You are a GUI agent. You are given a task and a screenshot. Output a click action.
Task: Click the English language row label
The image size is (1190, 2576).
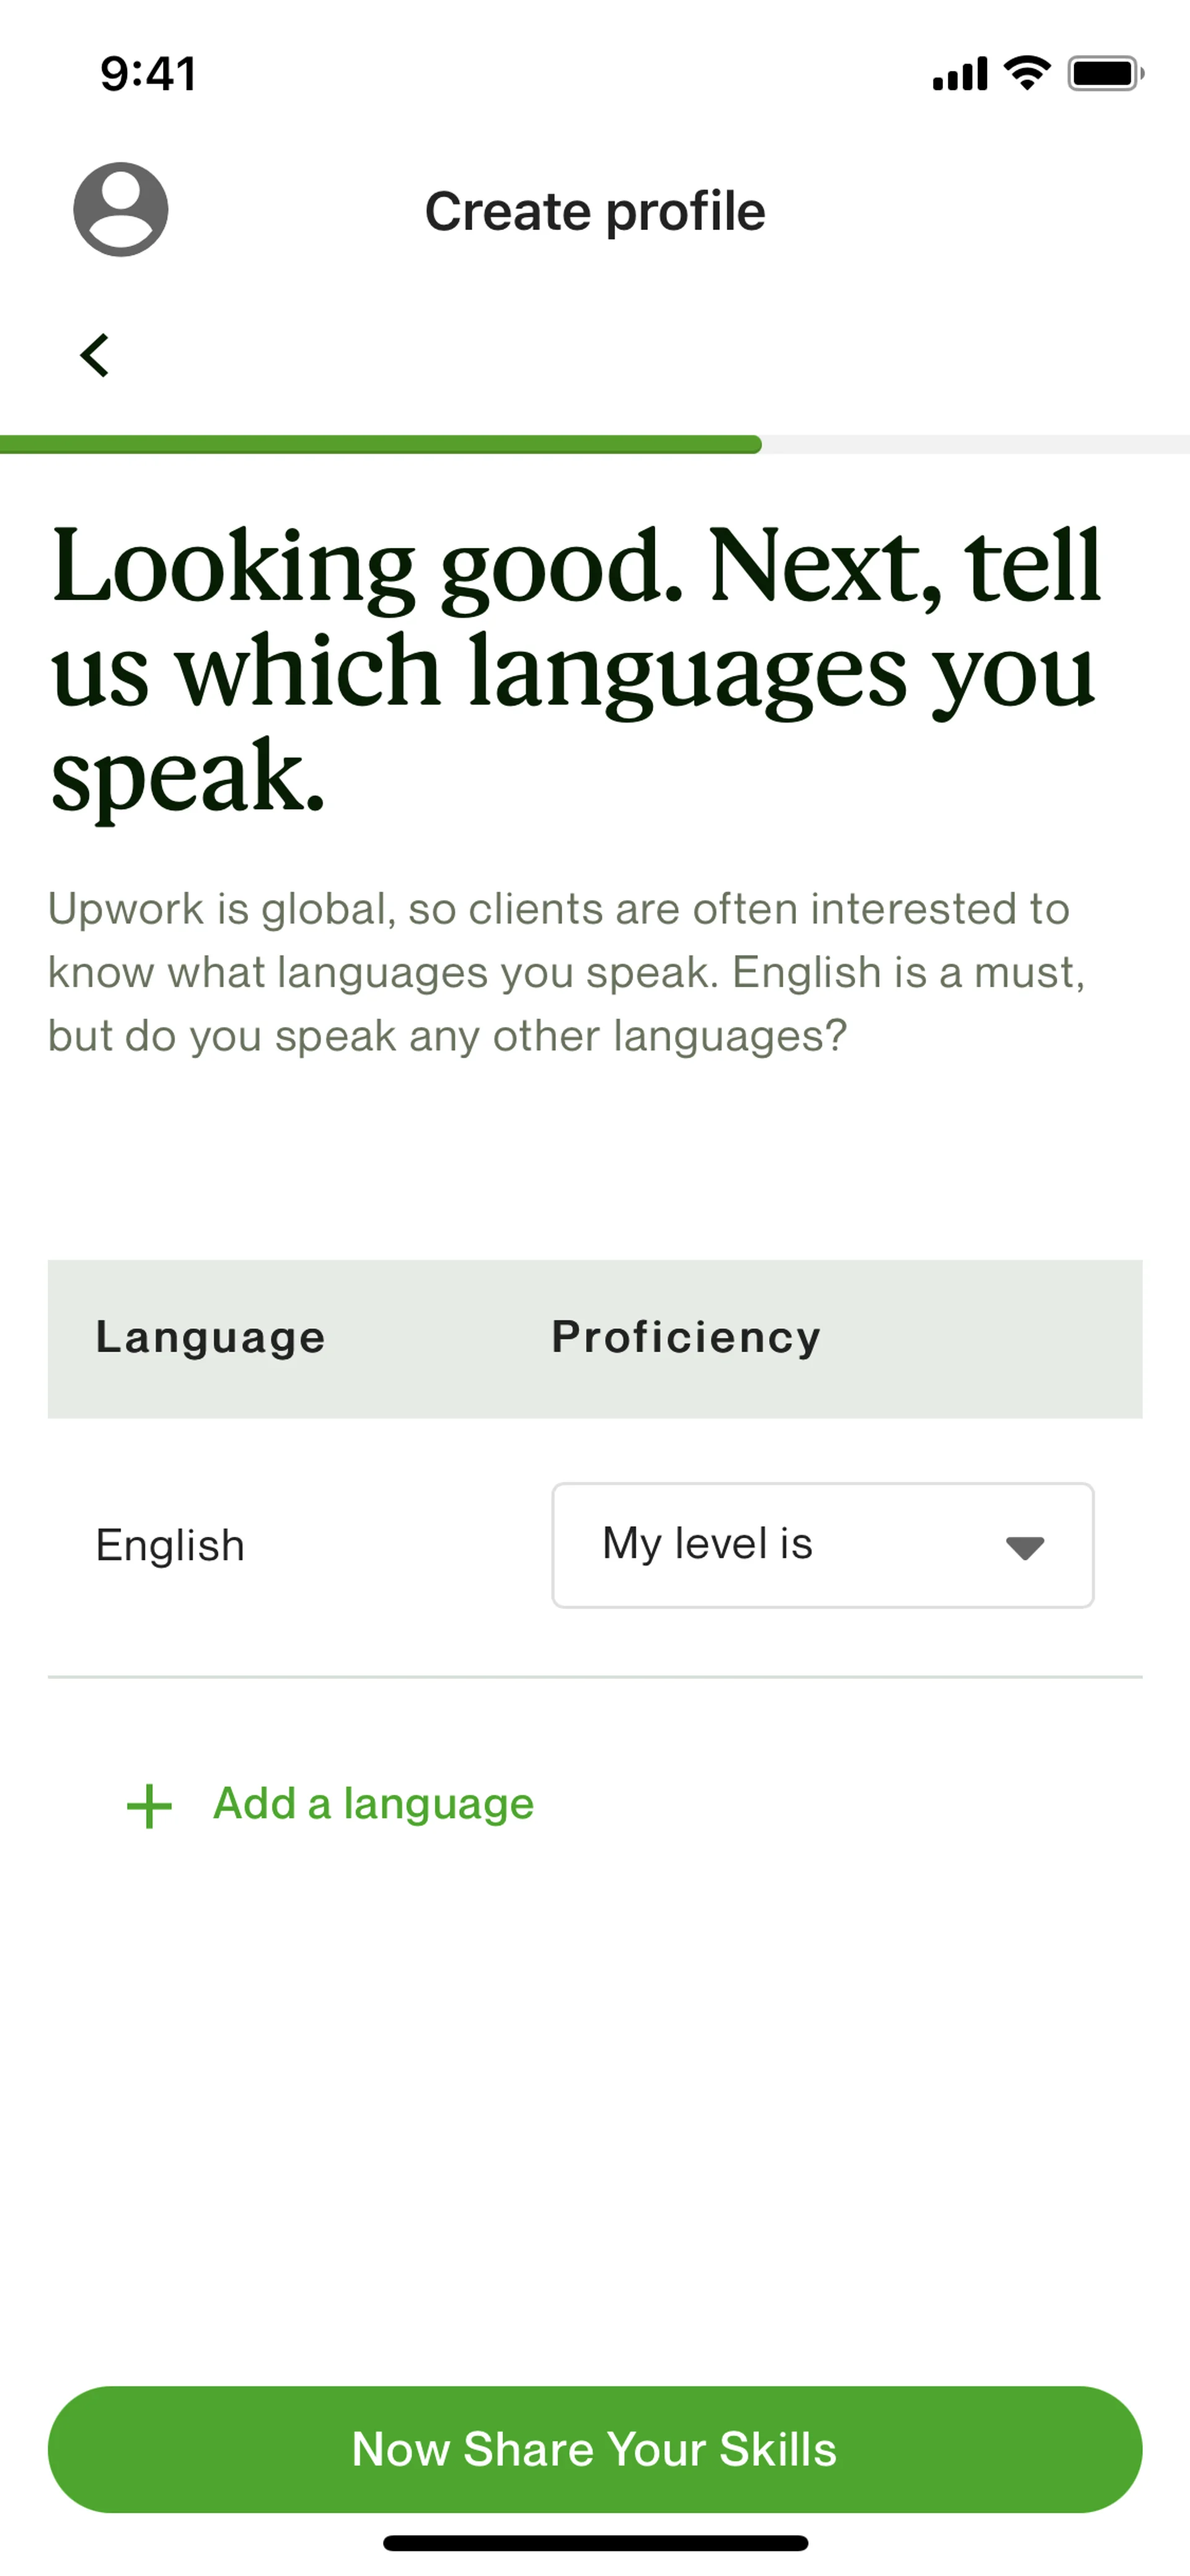[x=170, y=1546]
